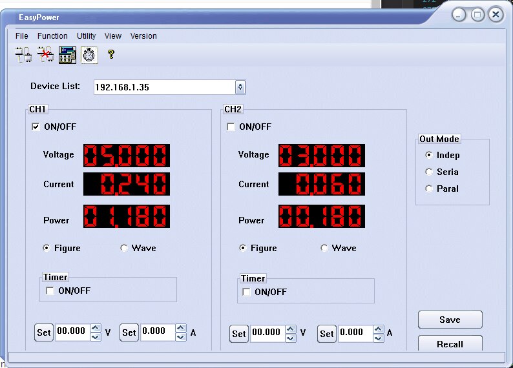The width and height of the screenshot is (513, 368).
Task: Minimize the EasyPower window
Action: tap(459, 15)
